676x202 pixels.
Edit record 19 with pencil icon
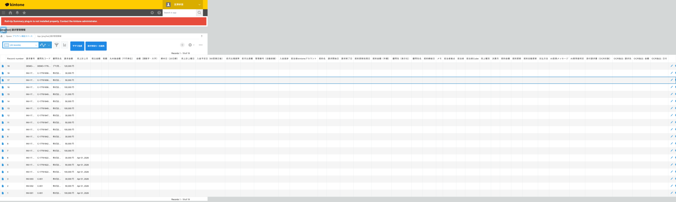coord(672,66)
